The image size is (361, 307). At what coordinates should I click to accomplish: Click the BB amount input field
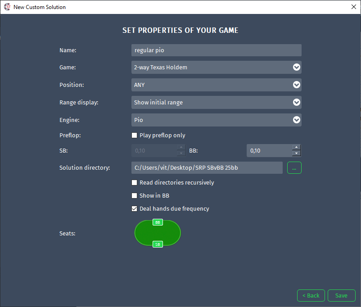269,151
